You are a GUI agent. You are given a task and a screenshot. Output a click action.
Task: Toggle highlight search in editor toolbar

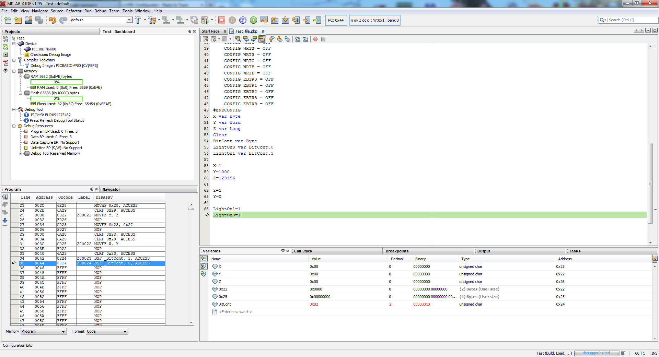tap(262, 39)
